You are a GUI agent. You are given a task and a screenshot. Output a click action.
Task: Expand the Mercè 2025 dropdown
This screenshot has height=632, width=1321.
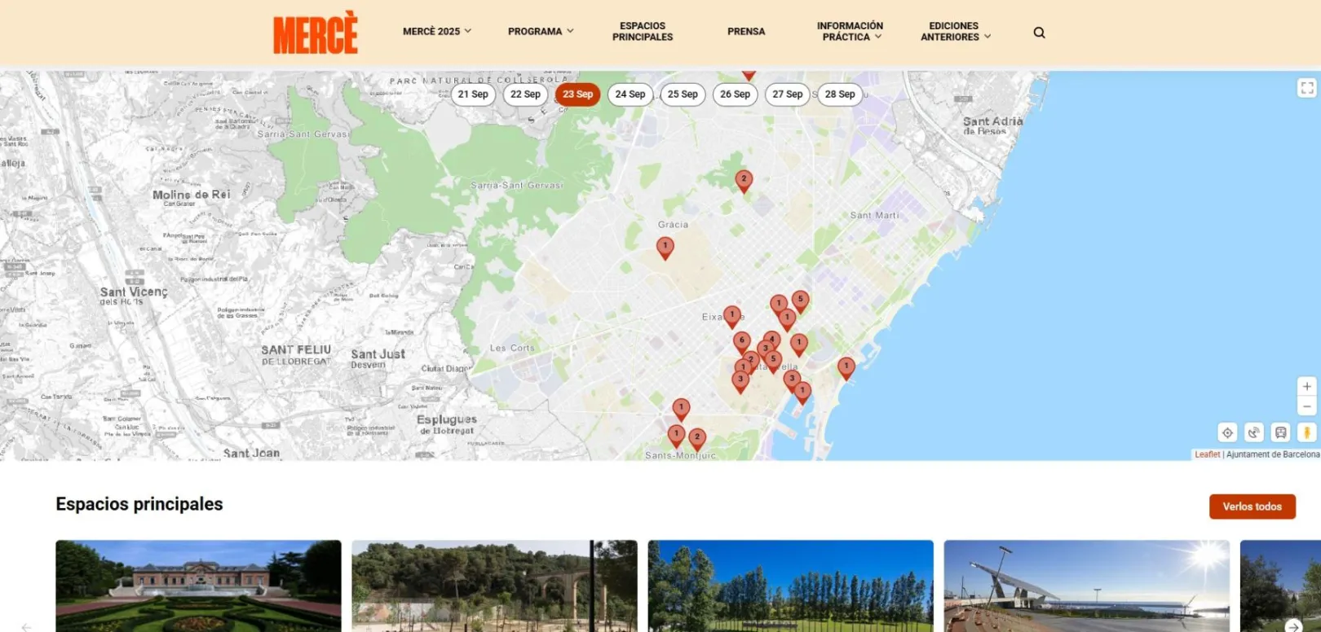coord(436,32)
